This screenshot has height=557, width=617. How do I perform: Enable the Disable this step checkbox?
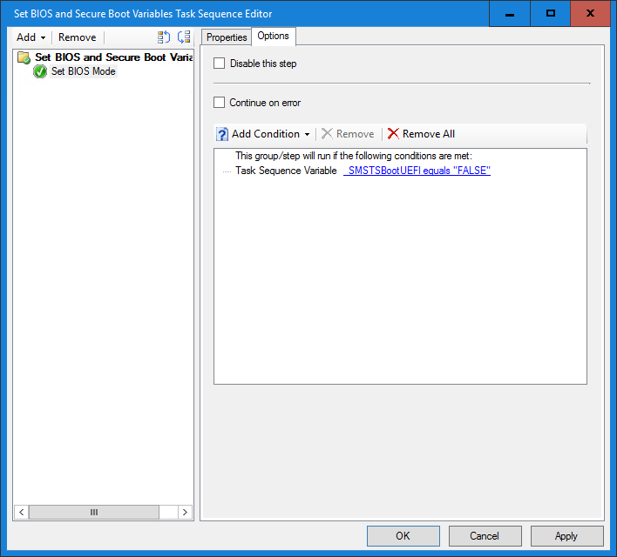[x=220, y=64]
